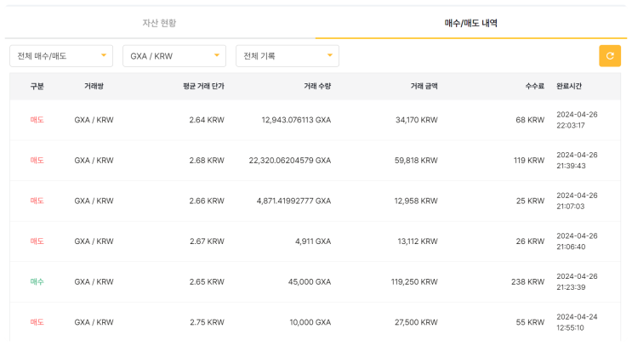Click the 완료시간 column header
632x346 pixels.
(569, 86)
